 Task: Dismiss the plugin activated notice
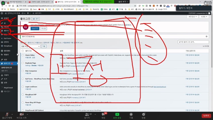pyautogui.click(x=206, y=36)
